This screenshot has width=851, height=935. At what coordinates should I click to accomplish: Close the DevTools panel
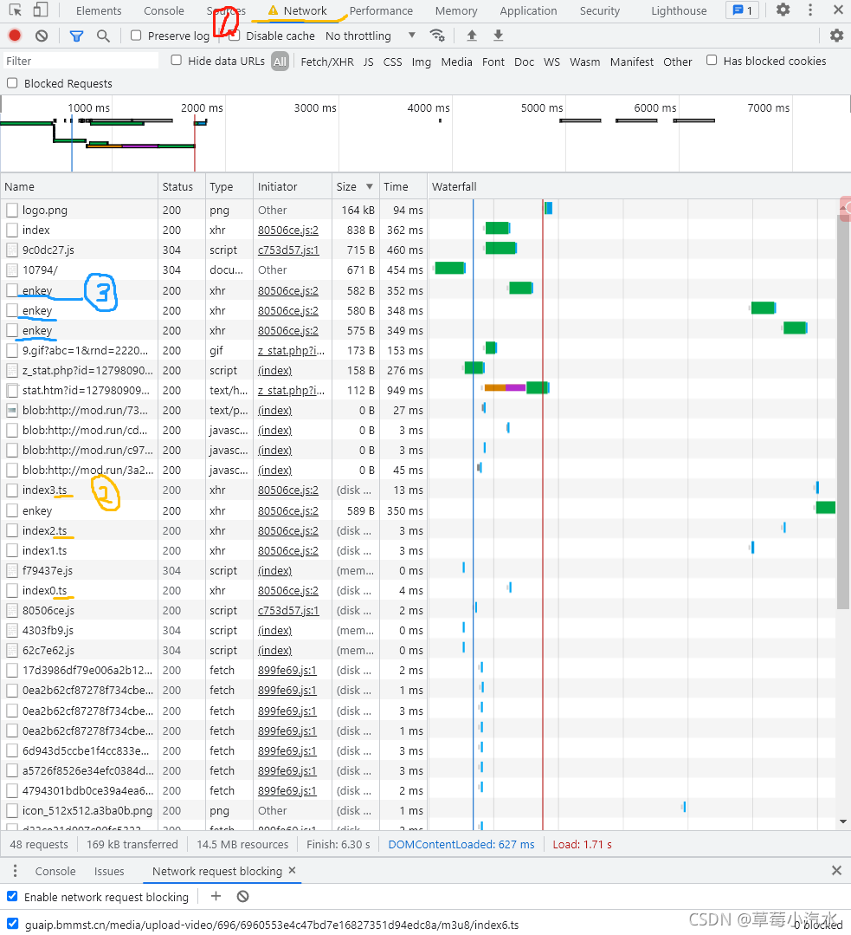pos(838,10)
